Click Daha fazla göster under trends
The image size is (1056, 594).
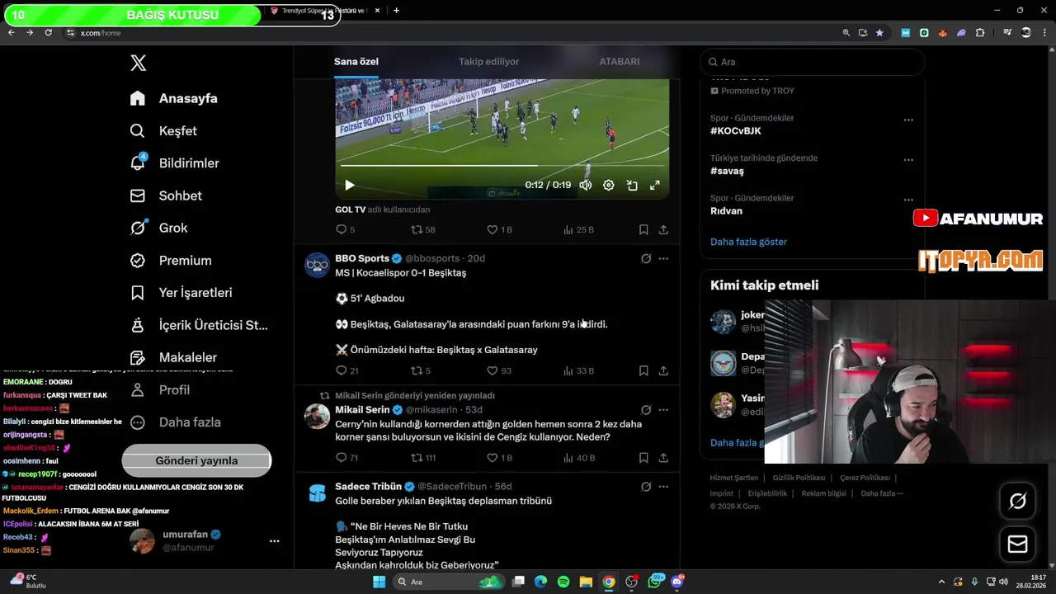748,242
